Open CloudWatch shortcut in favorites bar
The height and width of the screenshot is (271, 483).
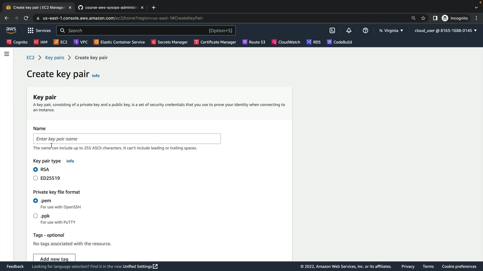click(x=286, y=42)
